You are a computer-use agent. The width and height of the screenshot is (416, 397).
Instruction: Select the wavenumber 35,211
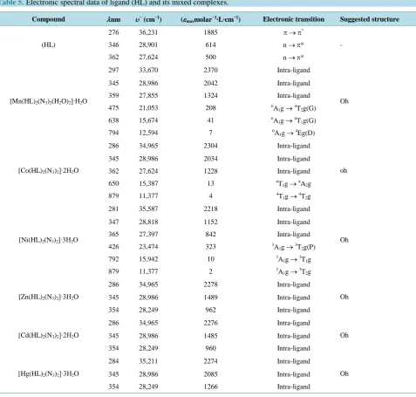tap(148, 361)
